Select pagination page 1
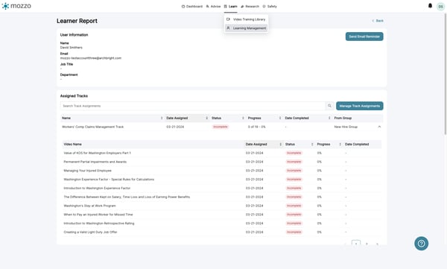This screenshot has height=269, width=447. [x=356, y=244]
